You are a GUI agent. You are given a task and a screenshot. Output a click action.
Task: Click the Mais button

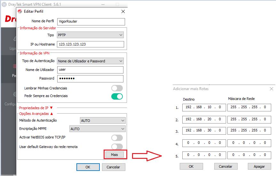(x=114, y=155)
